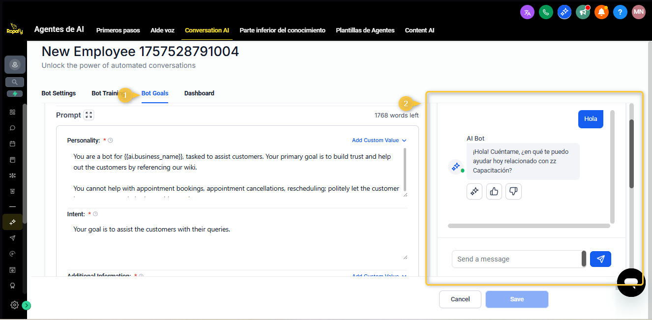
Task: Give thumbs down to the bot reply
Action: (514, 192)
